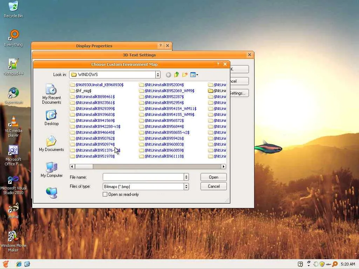Launch the Windows Movie Maker shortcut
This screenshot has width=359, height=269.
pyautogui.click(x=13, y=242)
